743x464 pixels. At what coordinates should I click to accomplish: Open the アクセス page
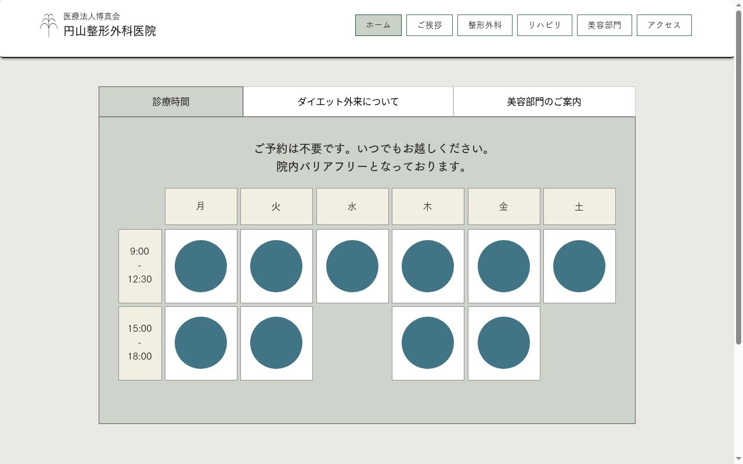[664, 25]
